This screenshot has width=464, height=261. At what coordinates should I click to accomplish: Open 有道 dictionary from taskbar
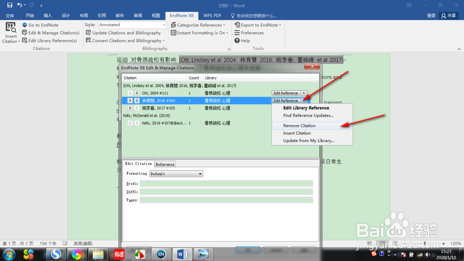(x=119, y=254)
